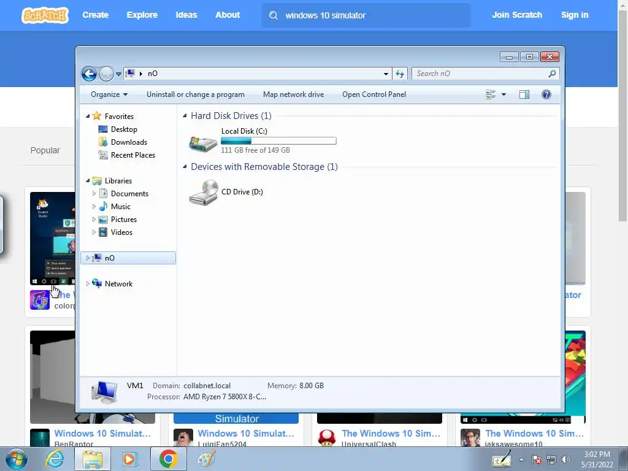This screenshot has width=628, height=471.
Task: Collapse the Libraries tree group
Action: [88, 181]
